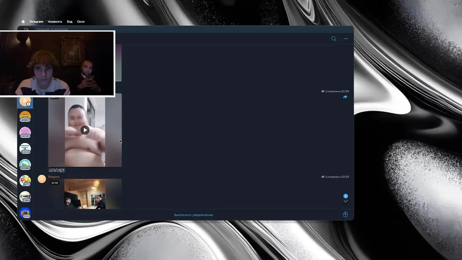Open the three-dots chat options menu

[346, 39]
